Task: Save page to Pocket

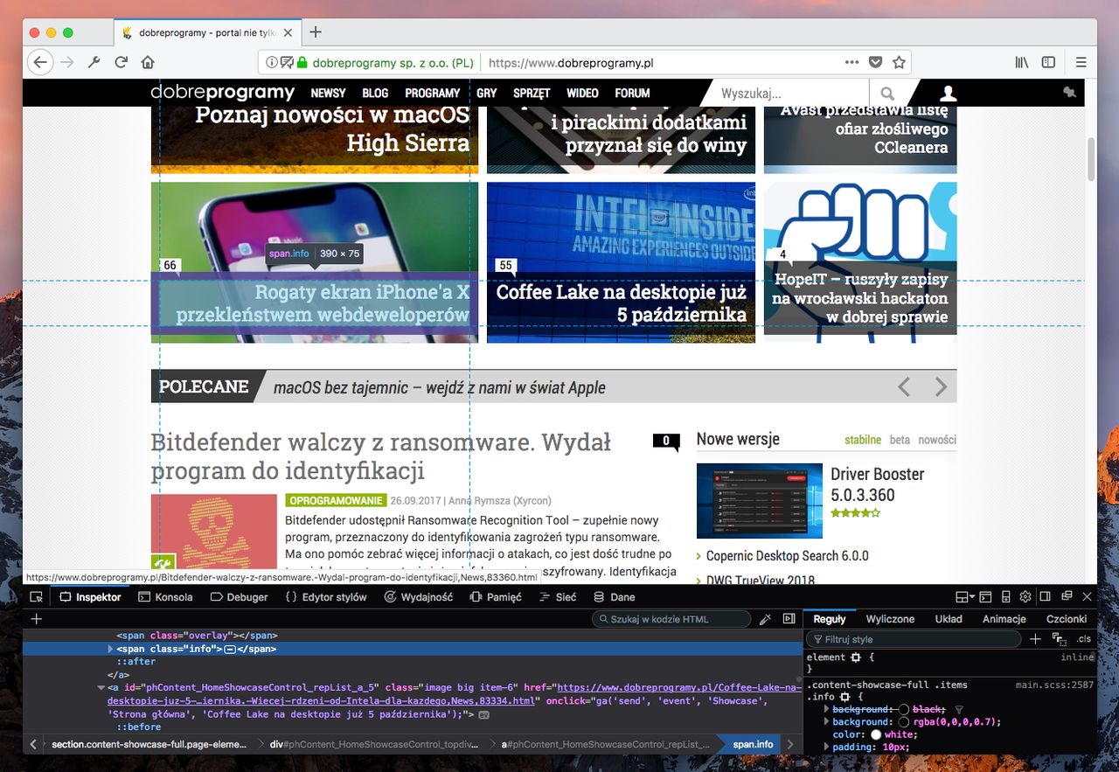Action: (x=876, y=62)
